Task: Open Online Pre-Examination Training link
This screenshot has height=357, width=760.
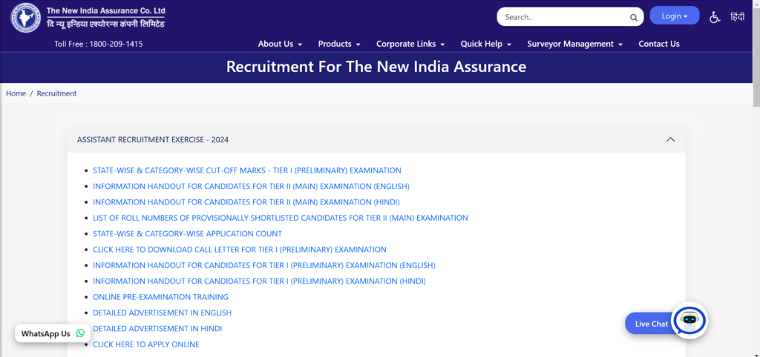Action: click(160, 297)
